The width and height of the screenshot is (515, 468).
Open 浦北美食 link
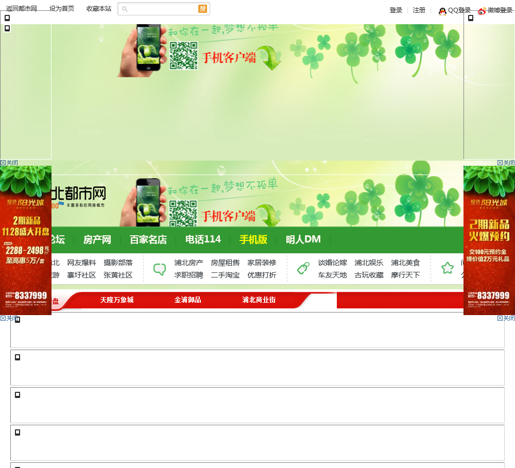tap(405, 263)
